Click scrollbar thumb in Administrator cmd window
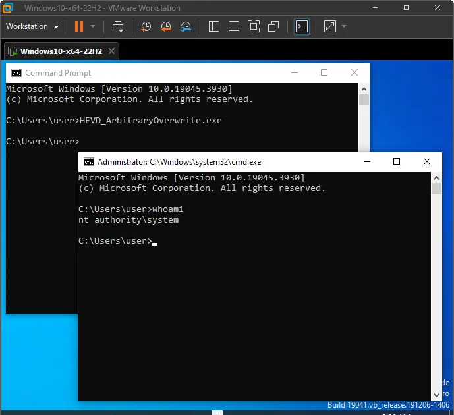This screenshot has width=454, height=415. (436, 188)
